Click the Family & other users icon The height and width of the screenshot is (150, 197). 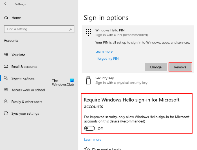(6, 101)
